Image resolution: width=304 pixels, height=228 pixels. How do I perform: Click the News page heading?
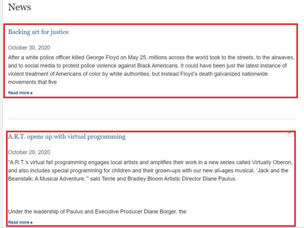(20, 7)
